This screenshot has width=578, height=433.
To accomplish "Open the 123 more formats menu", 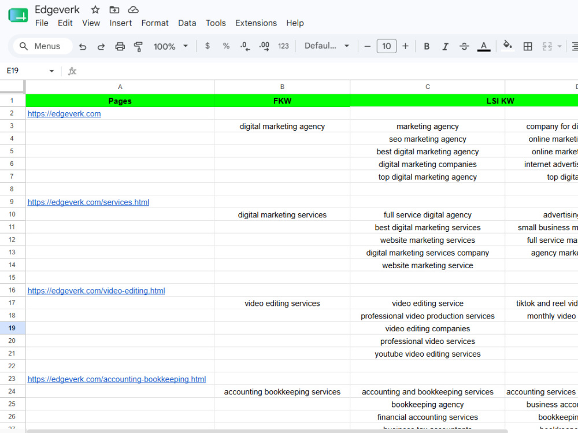I will click(283, 46).
